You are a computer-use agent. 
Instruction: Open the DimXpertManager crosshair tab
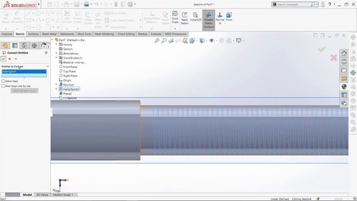[x=34, y=46]
